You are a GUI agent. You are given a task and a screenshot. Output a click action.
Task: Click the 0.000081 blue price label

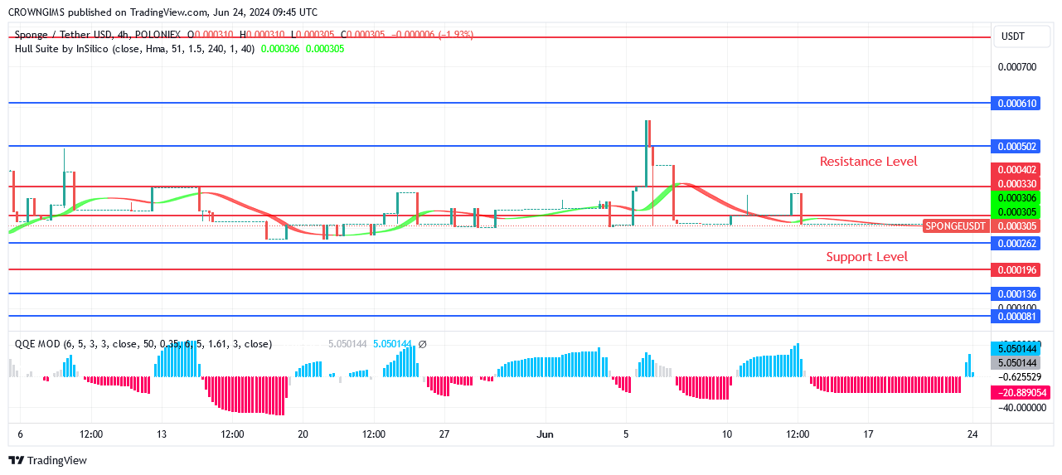(1016, 317)
